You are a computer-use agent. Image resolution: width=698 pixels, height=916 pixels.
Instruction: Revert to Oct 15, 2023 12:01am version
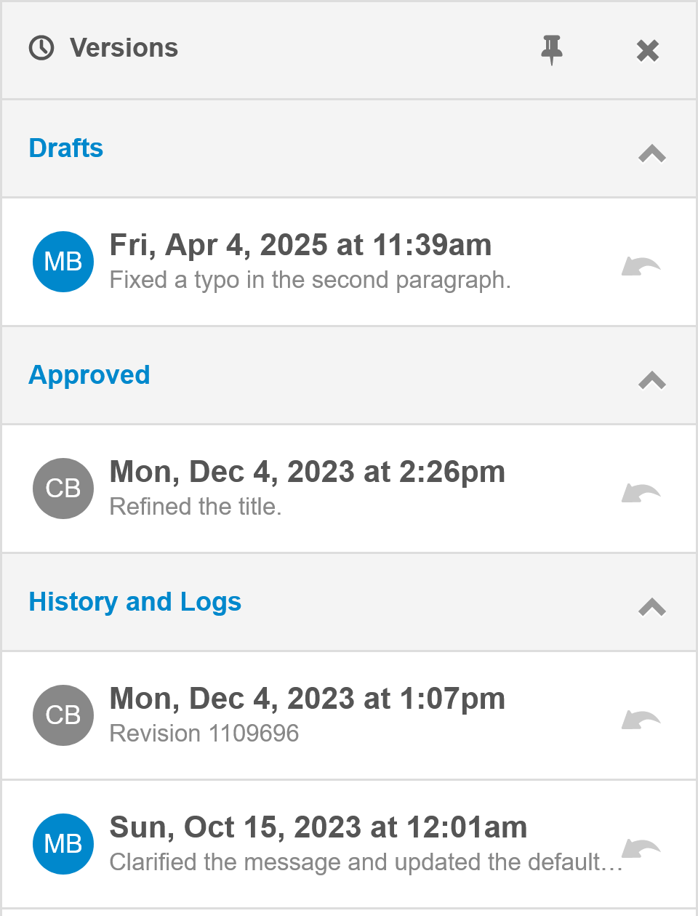coord(641,848)
